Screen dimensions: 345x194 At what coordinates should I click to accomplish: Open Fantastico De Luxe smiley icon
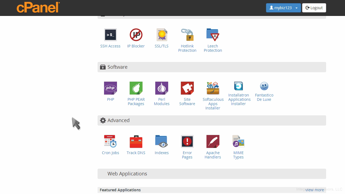(x=264, y=86)
